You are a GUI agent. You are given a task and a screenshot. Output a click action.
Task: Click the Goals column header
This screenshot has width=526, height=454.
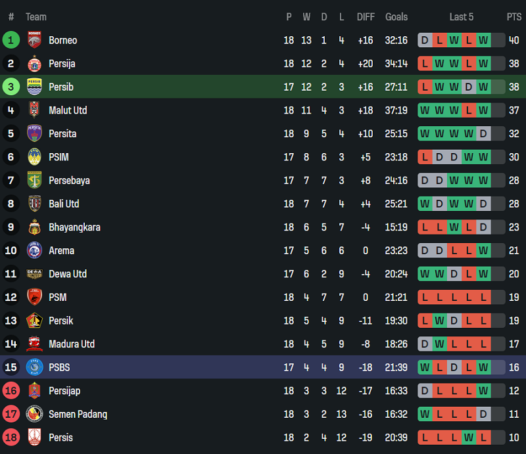[396, 17]
